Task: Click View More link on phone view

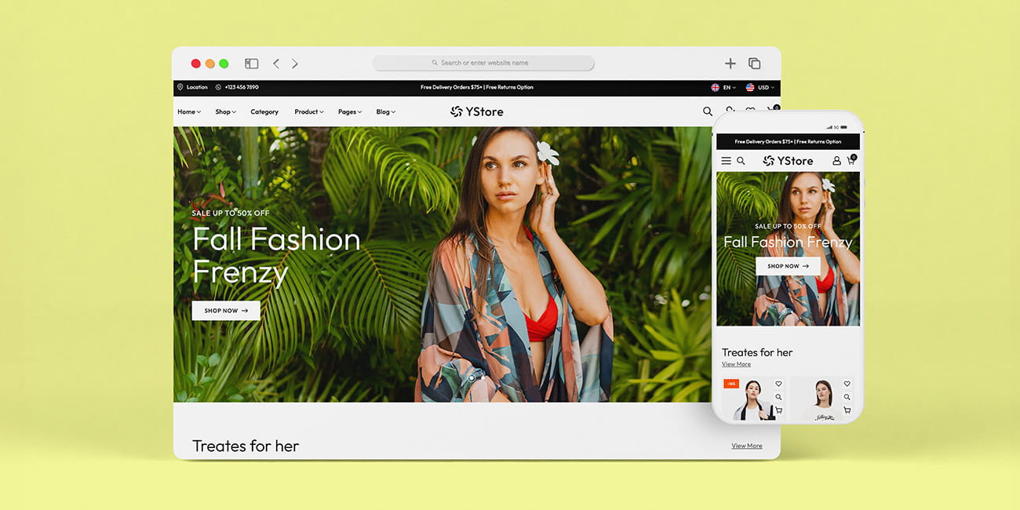Action: [x=736, y=364]
